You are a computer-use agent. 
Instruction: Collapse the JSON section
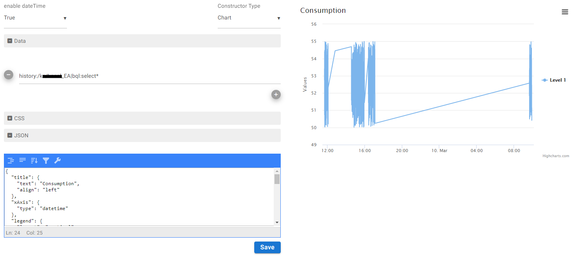tap(10, 136)
